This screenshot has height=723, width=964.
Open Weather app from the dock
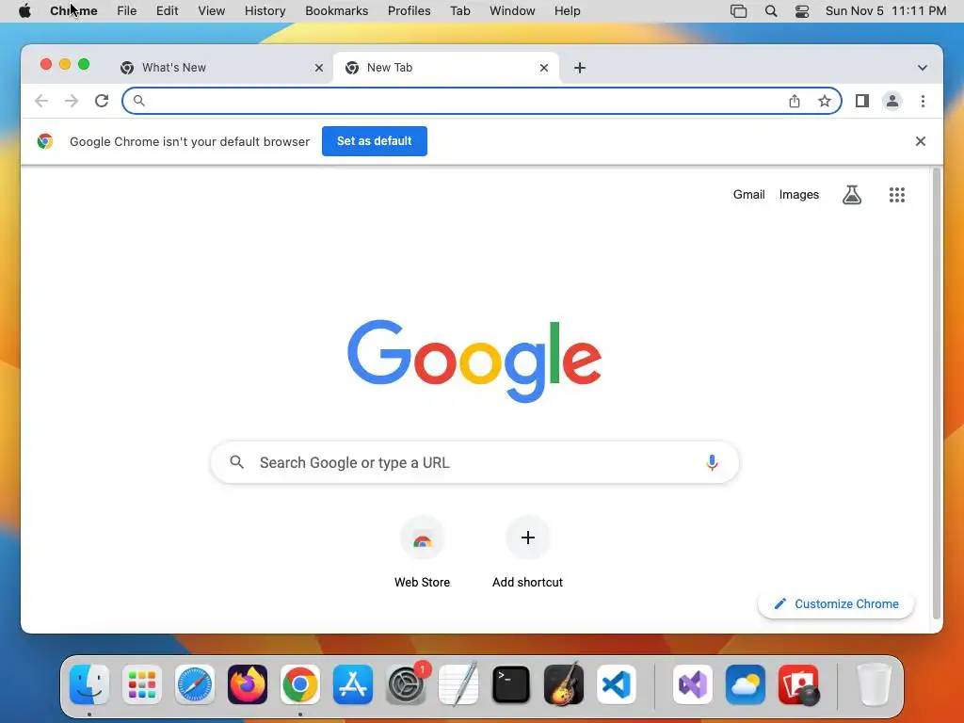pyautogui.click(x=746, y=684)
